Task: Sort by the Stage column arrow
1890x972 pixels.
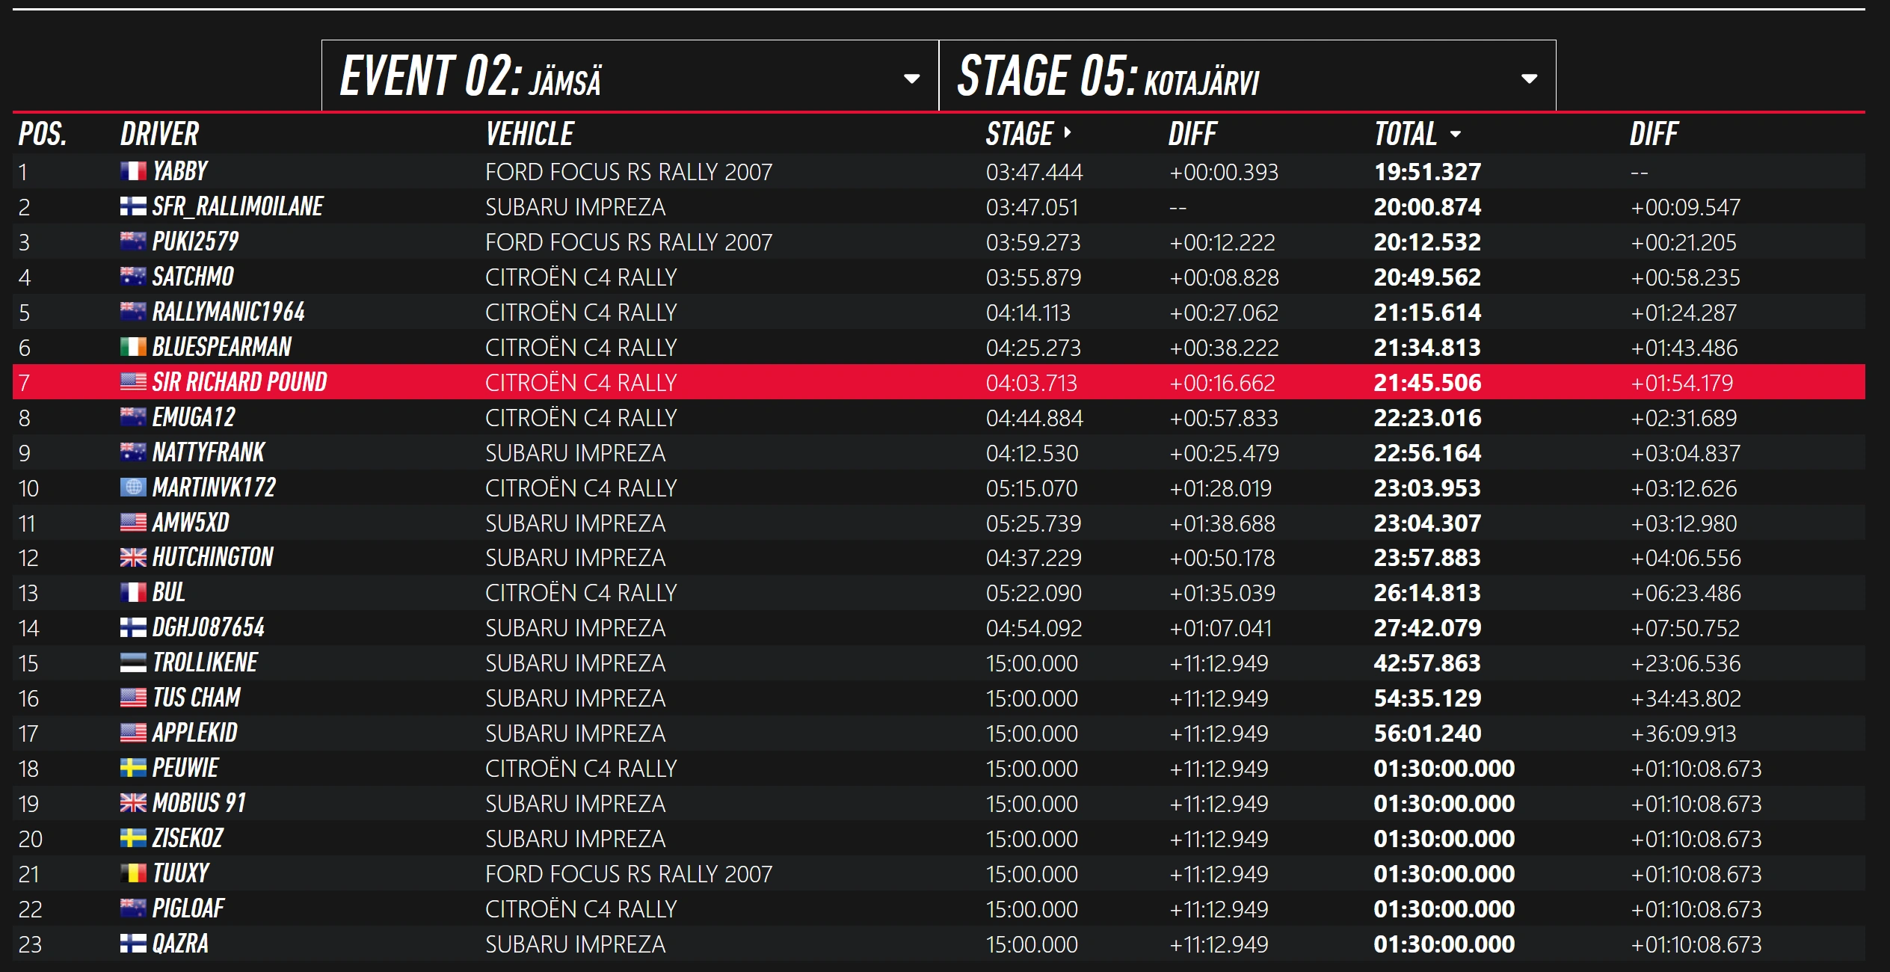Action: (x=1068, y=133)
